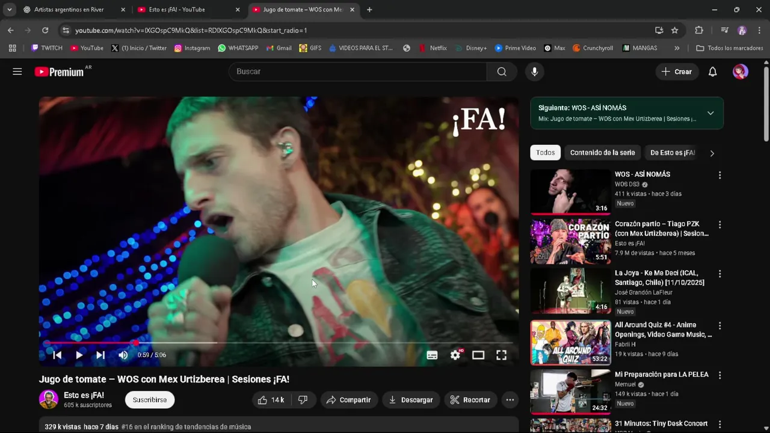This screenshot has width=770, height=433.
Task: Go to YouTube Premium home logo
Action: pyautogui.click(x=59, y=72)
